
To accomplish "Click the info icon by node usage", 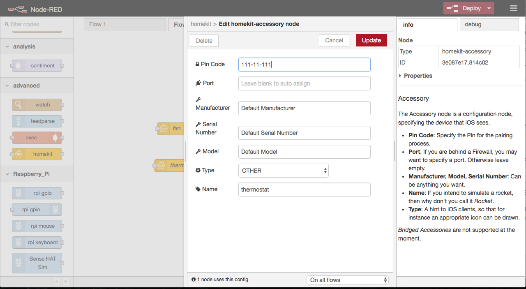I will tap(194, 280).
